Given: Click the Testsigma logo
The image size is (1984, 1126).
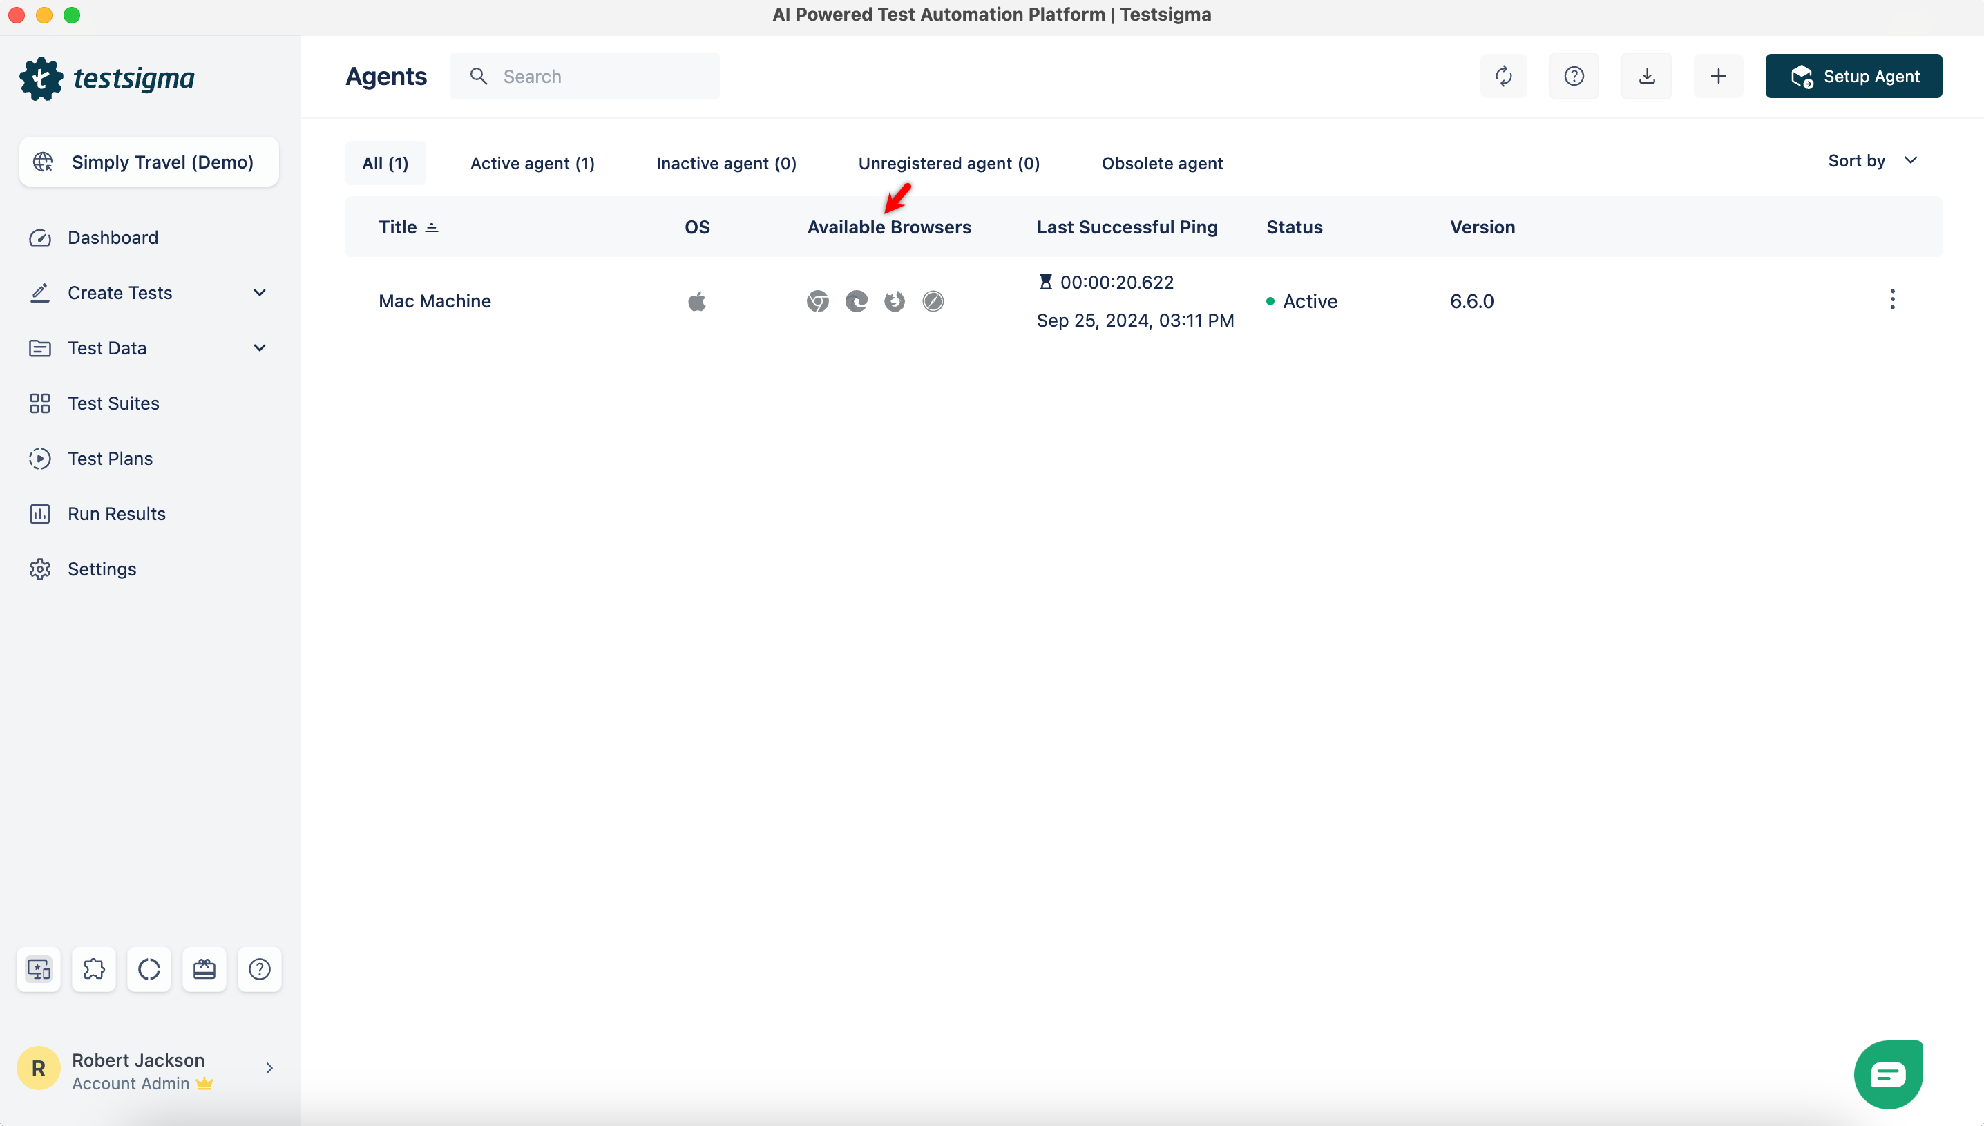Looking at the screenshot, I should point(106,78).
